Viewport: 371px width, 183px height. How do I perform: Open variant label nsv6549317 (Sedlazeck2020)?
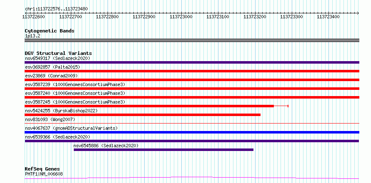[x=58, y=58]
